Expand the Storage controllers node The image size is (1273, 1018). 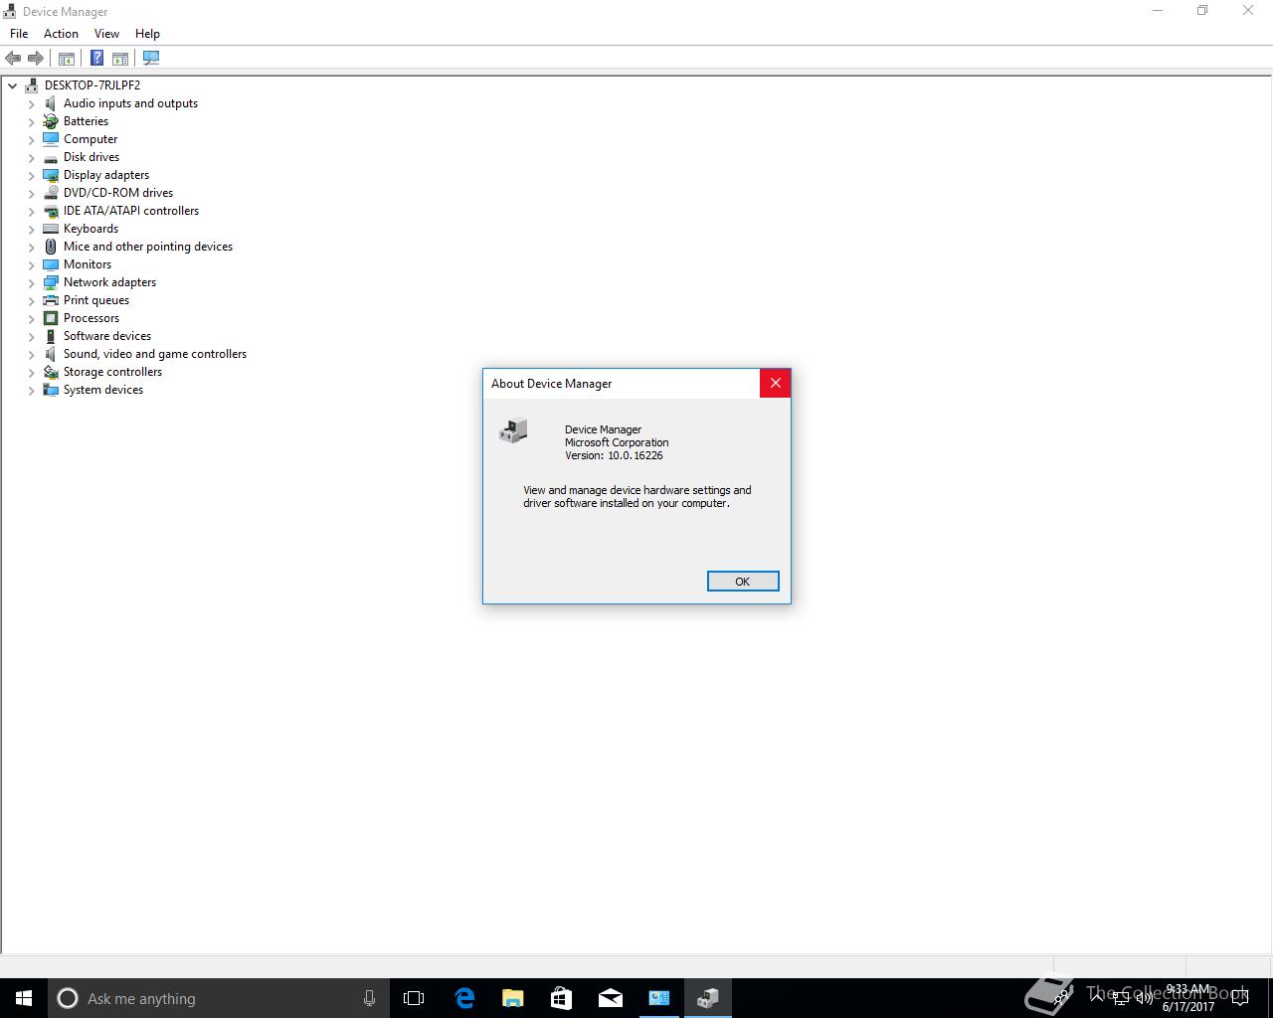31,372
